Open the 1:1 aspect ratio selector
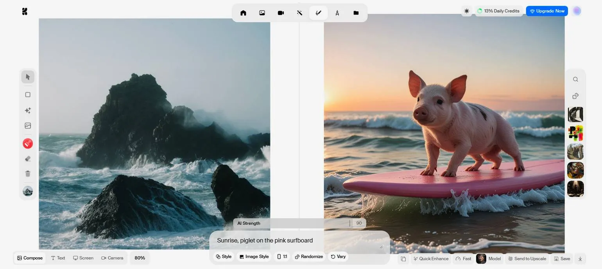This screenshot has width=602, height=269. pyautogui.click(x=282, y=257)
